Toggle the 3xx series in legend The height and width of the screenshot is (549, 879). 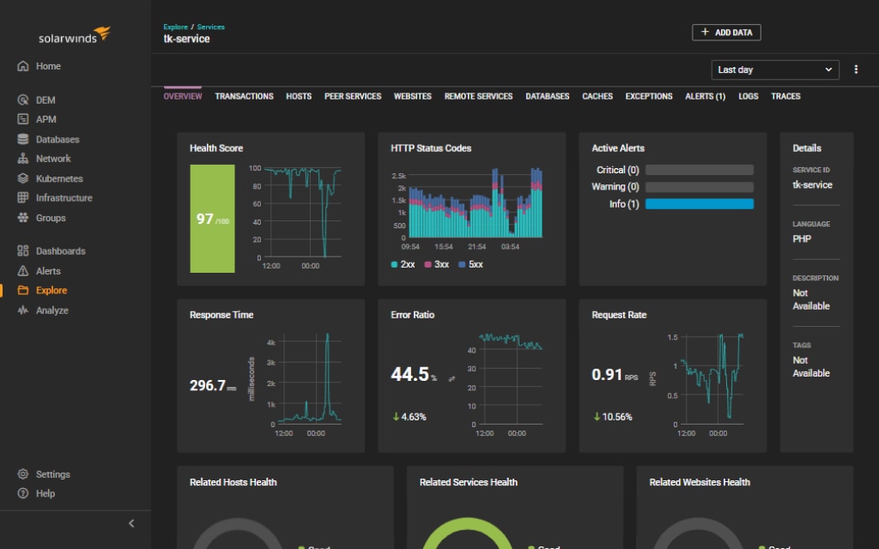click(x=437, y=264)
